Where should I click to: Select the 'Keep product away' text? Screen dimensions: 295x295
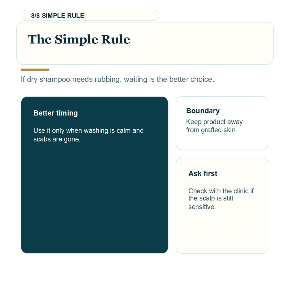(x=214, y=126)
